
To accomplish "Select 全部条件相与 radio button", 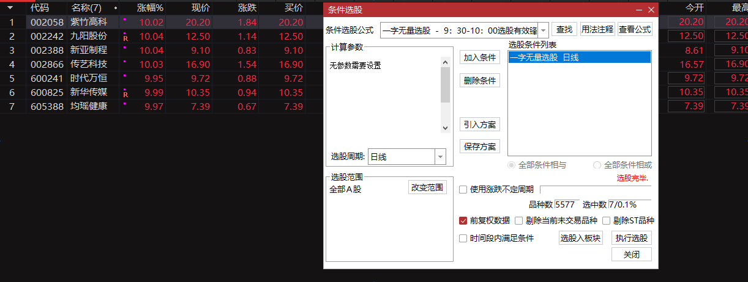I will 511,165.
